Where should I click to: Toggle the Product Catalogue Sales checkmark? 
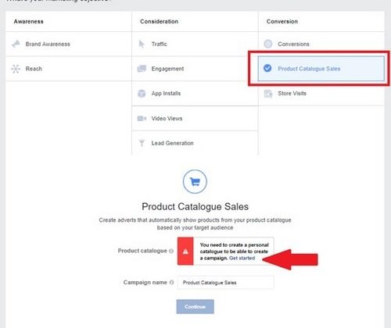tap(267, 69)
